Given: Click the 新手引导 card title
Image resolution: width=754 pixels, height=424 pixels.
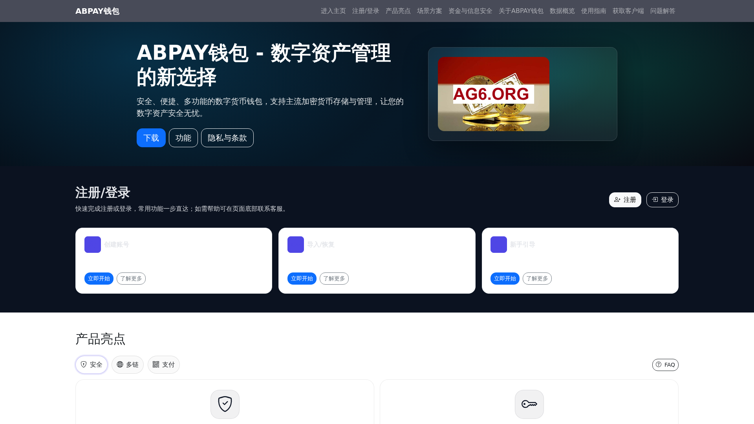Looking at the screenshot, I should pos(523,245).
